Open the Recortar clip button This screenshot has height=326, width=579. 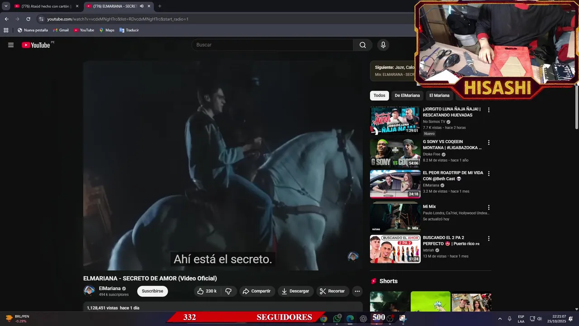pos(332,291)
